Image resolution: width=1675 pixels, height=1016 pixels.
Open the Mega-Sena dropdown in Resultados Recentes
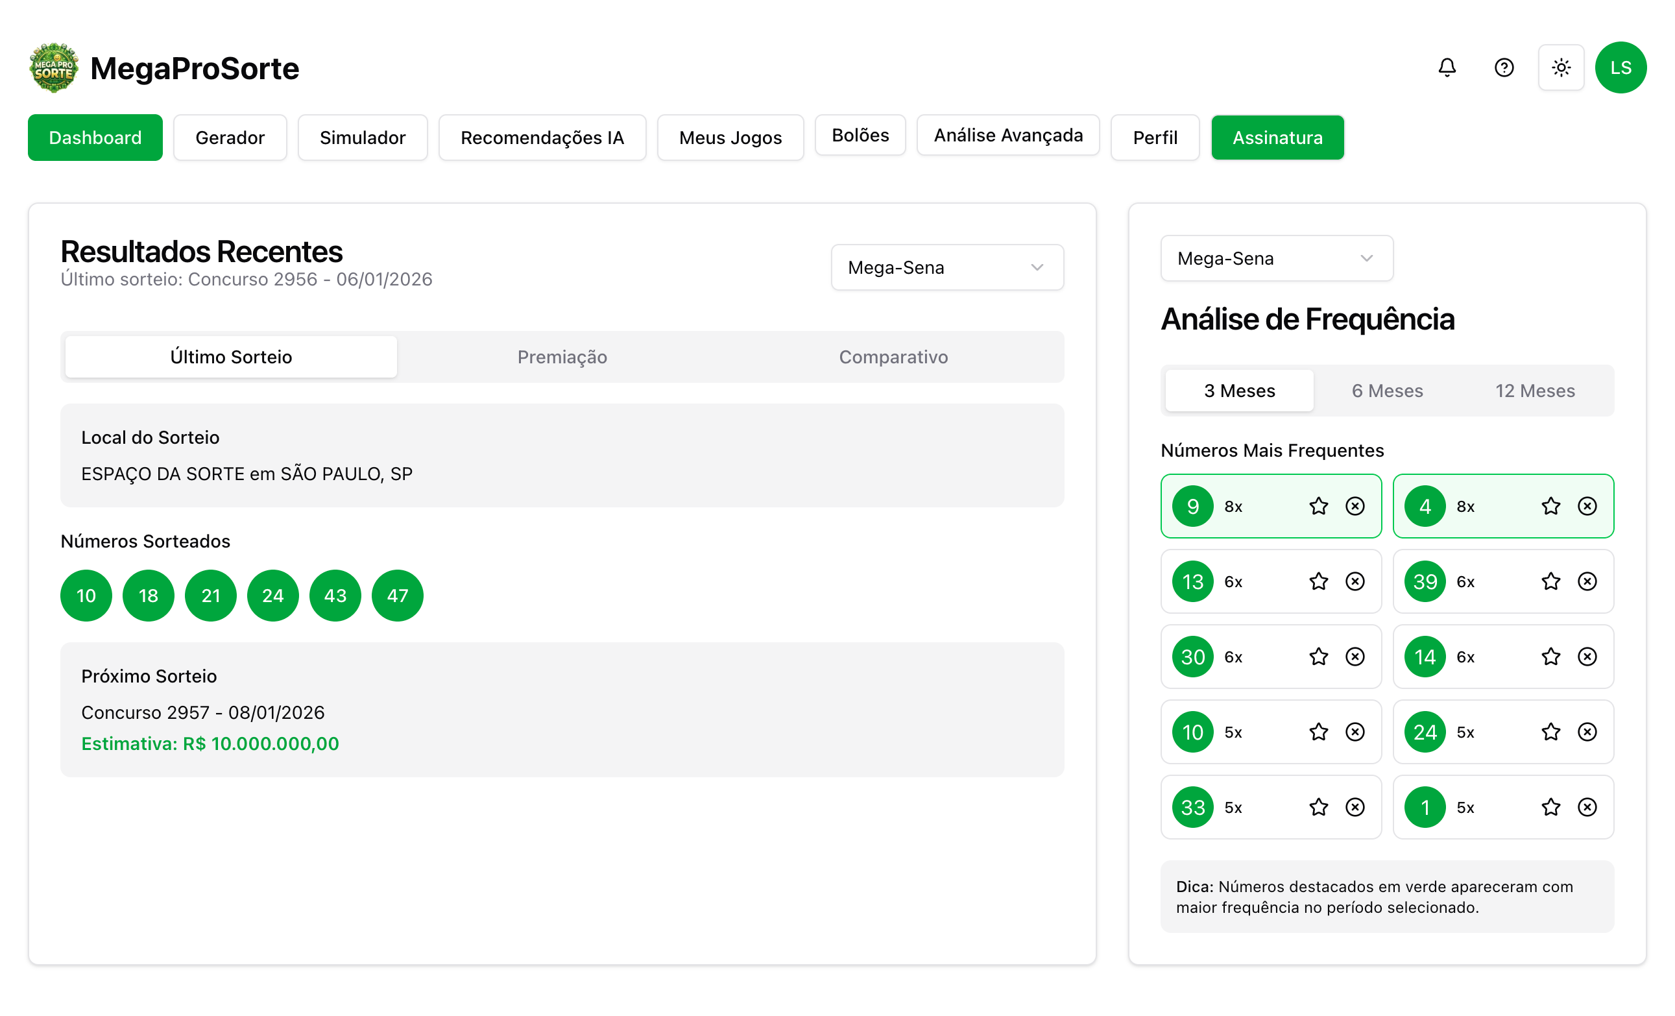pos(947,267)
